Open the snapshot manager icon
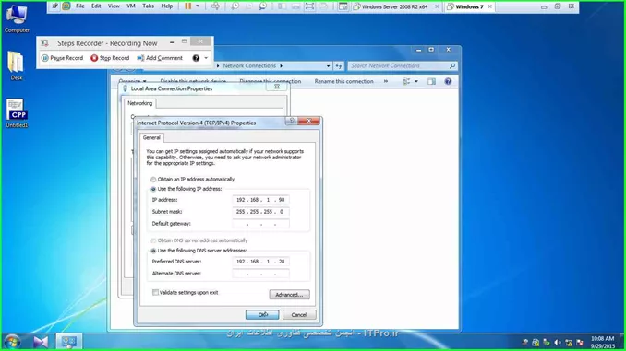 tap(262, 6)
